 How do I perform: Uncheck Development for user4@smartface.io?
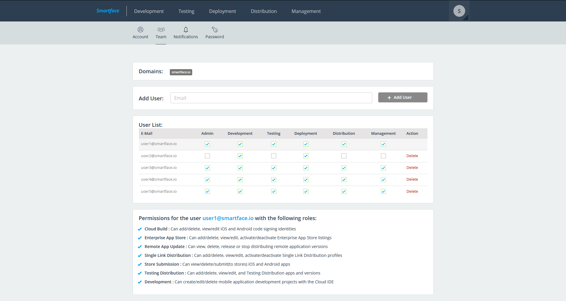coord(240,179)
